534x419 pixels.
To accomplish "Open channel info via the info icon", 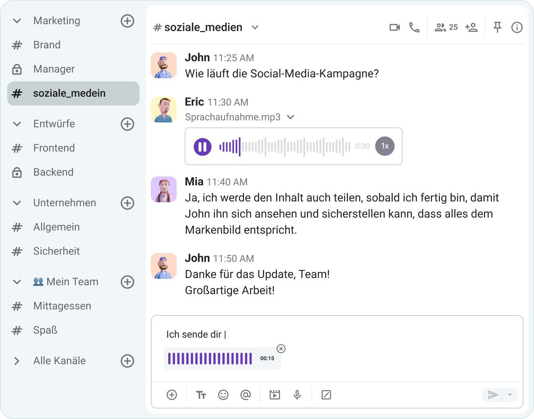I will [x=517, y=27].
